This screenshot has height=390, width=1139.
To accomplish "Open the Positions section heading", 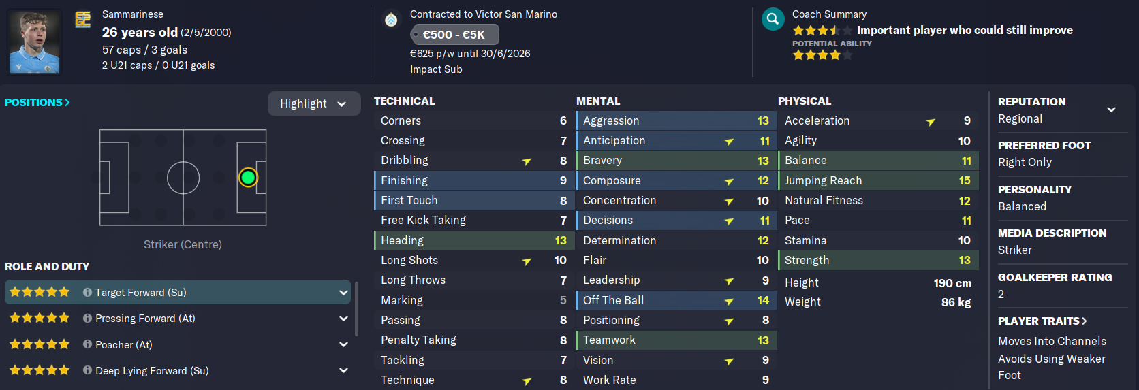I will click(37, 102).
